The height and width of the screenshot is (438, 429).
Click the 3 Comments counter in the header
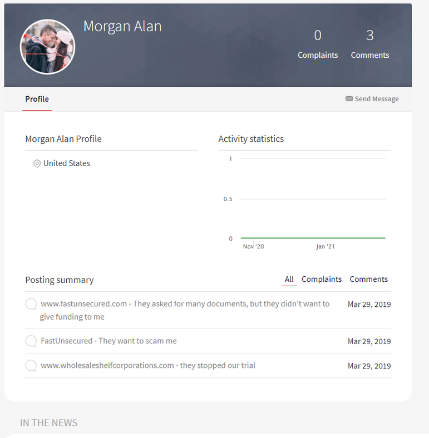coord(370,44)
